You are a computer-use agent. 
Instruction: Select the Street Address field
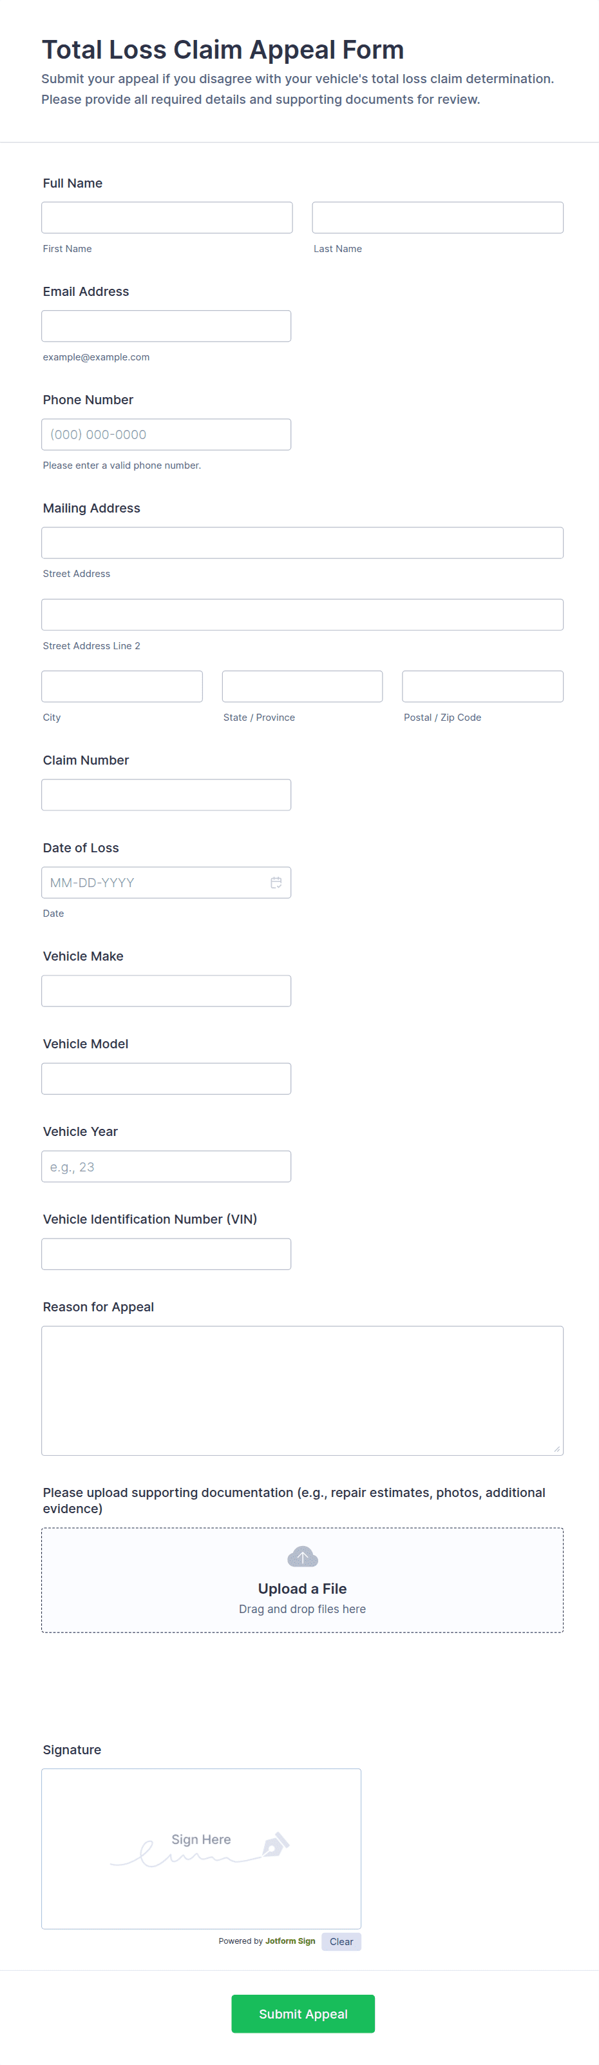click(x=302, y=543)
